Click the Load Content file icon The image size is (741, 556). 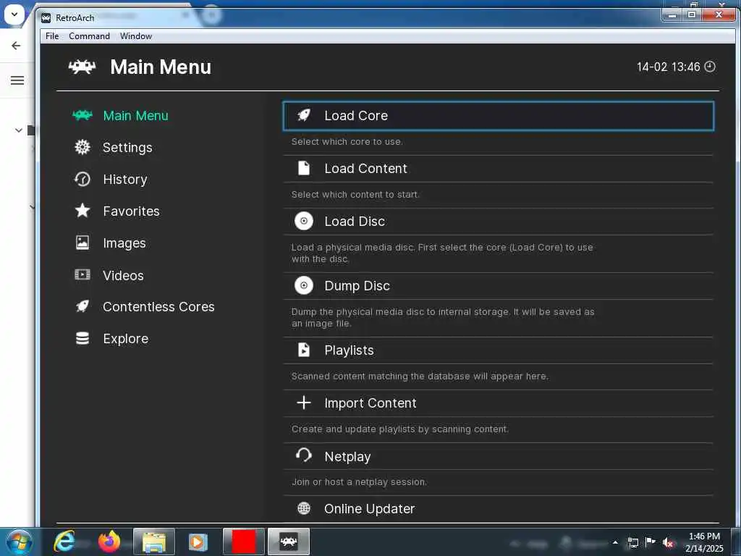[x=304, y=168]
